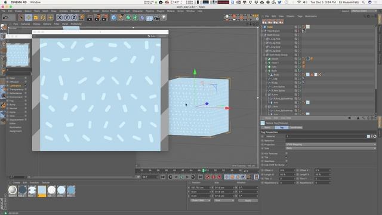Toggle the X axis lock
Viewport: 382px width, 215px height.
click(60, 17)
